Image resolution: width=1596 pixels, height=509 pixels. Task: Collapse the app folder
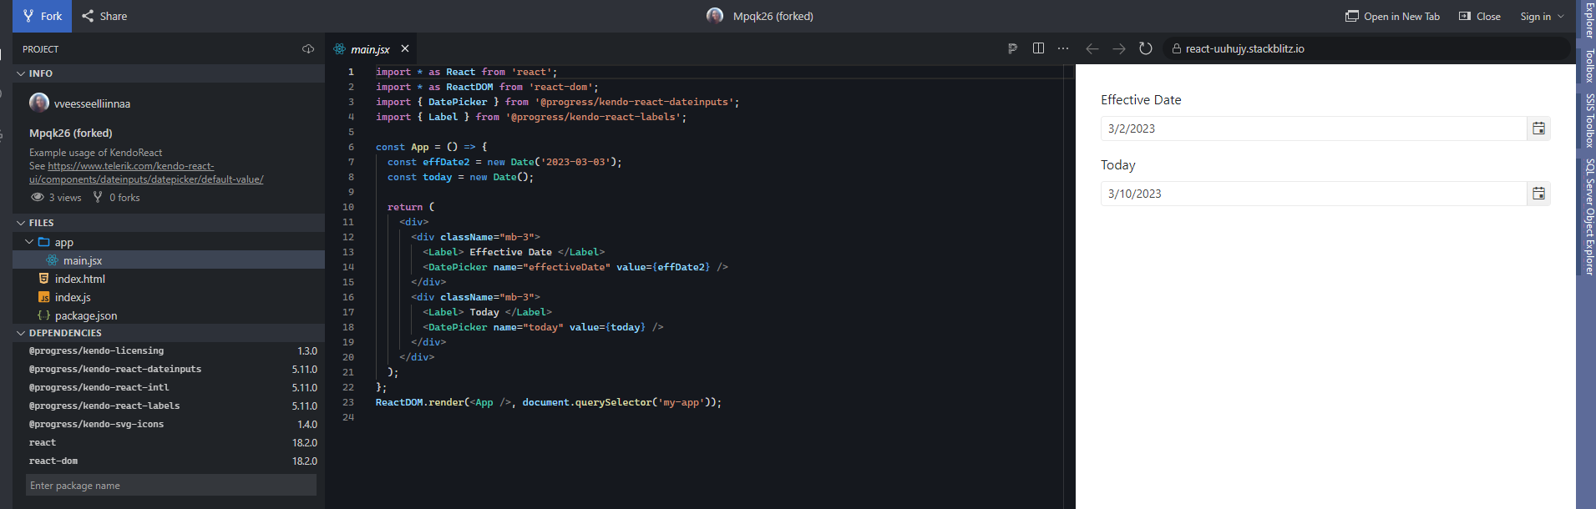(x=30, y=242)
